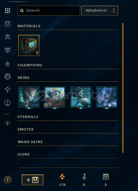Click the key fragments icon
This screenshot has width=138, height=191.
point(84,177)
